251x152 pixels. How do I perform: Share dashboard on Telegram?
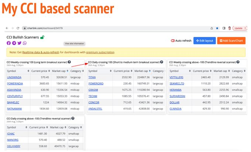[x=14, y=43]
